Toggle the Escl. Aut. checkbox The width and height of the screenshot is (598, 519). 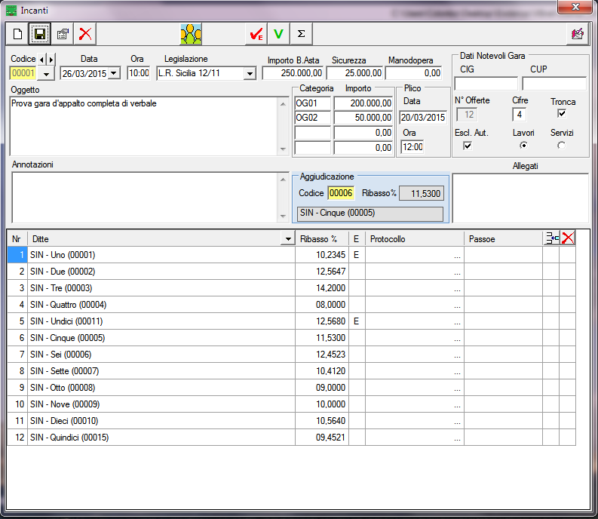pyautogui.click(x=468, y=146)
